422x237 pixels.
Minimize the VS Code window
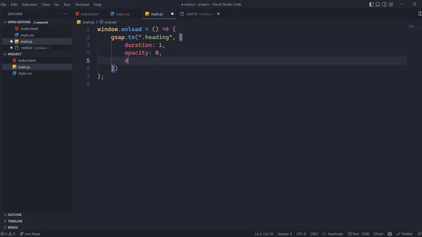pos(402,5)
